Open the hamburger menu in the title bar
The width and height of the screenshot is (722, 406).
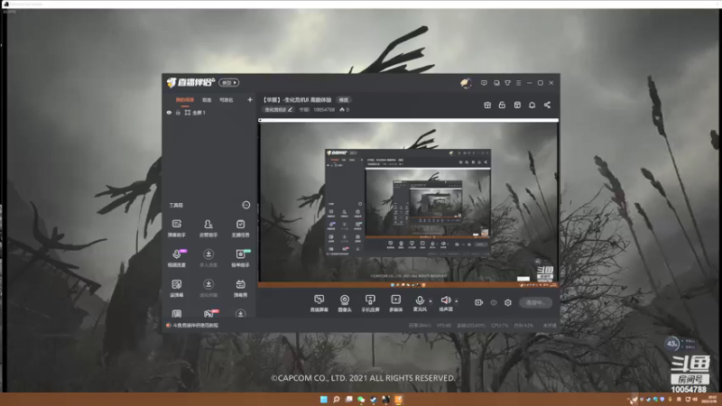click(518, 83)
